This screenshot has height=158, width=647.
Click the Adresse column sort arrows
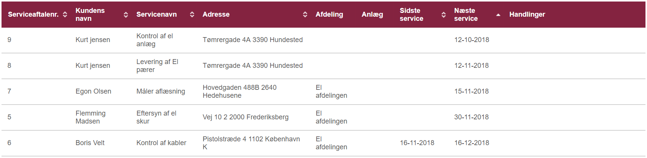[305, 14]
